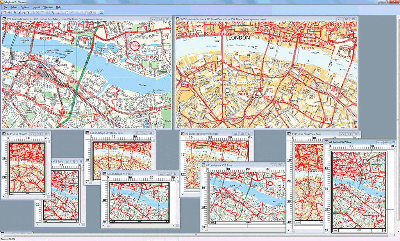Open the Options menu
The width and height of the screenshot is (400, 241).
pyautogui.click(x=25, y=7)
